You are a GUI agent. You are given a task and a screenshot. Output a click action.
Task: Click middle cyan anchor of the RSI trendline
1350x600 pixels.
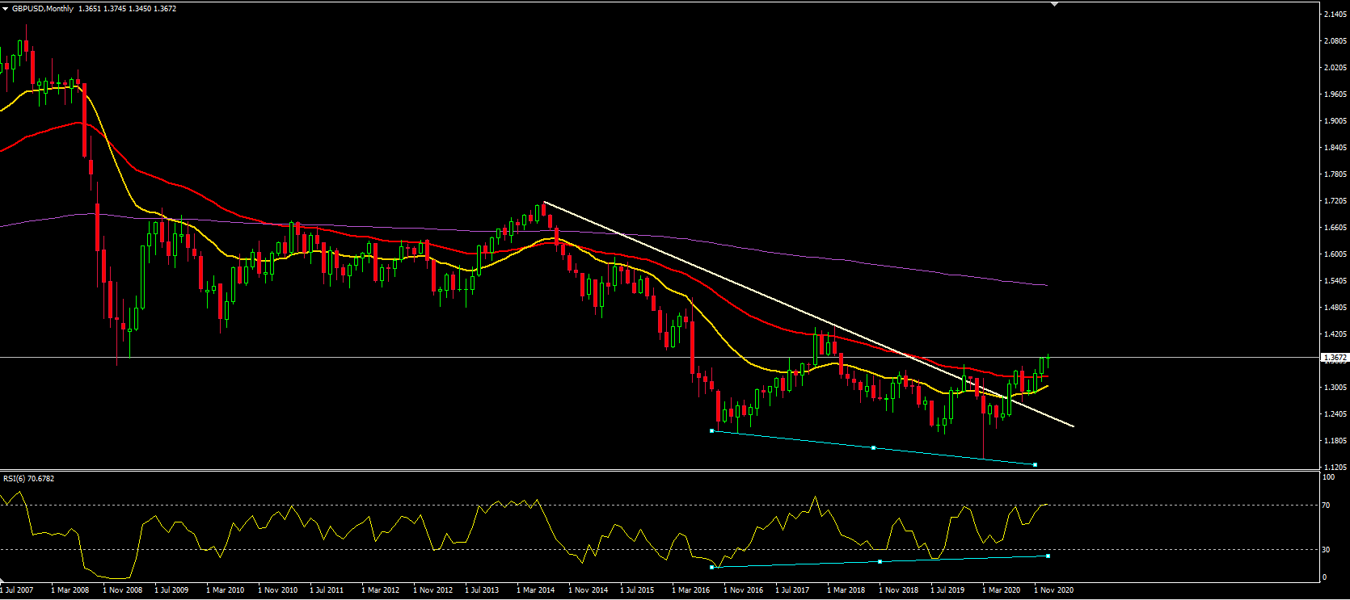(880, 561)
